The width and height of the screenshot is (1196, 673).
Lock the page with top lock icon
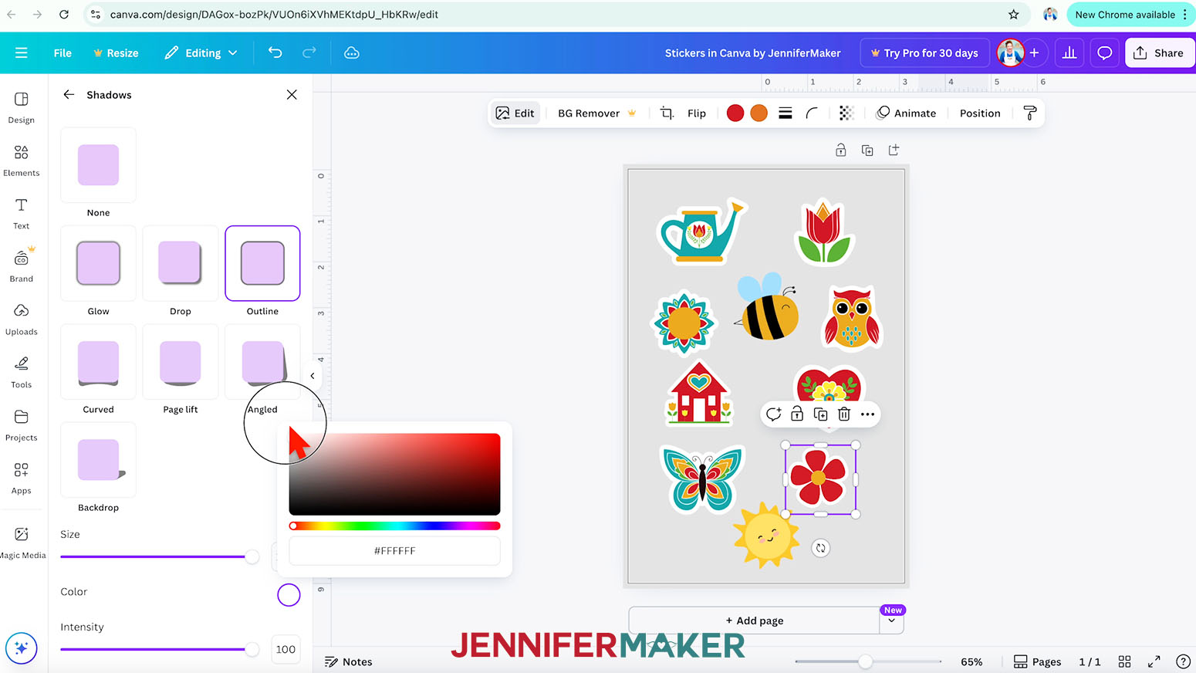[841, 150]
